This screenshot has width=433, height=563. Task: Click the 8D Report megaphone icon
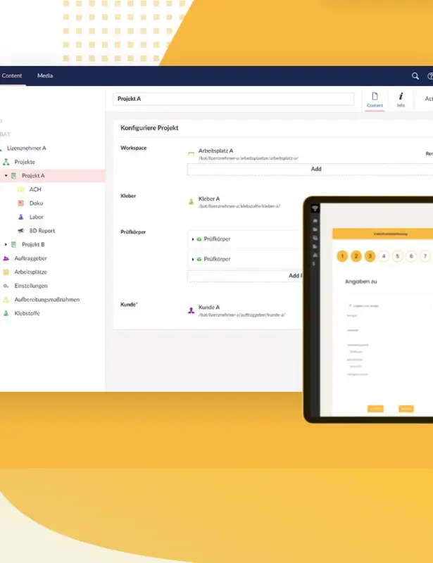coord(21,231)
